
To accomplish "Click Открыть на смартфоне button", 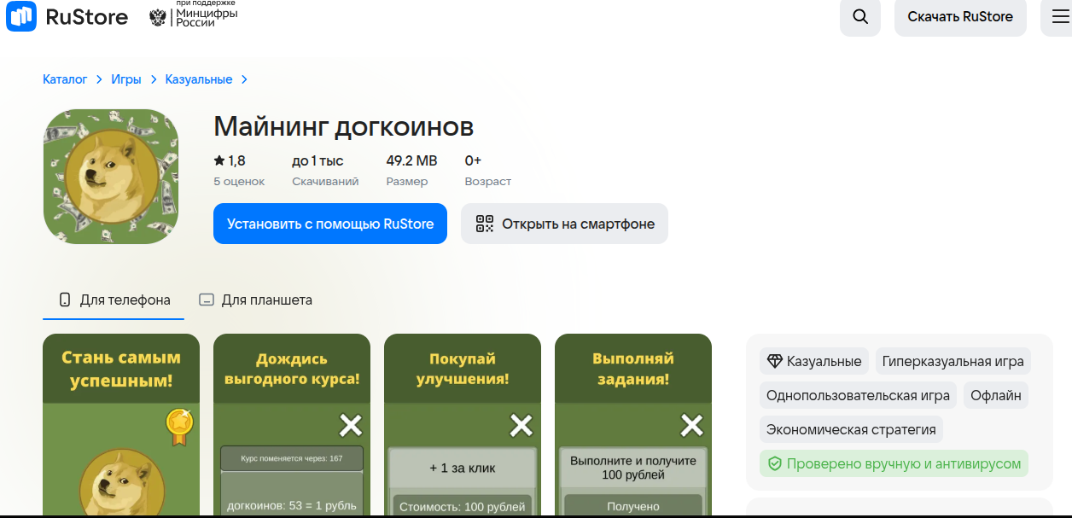I will (564, 224).
